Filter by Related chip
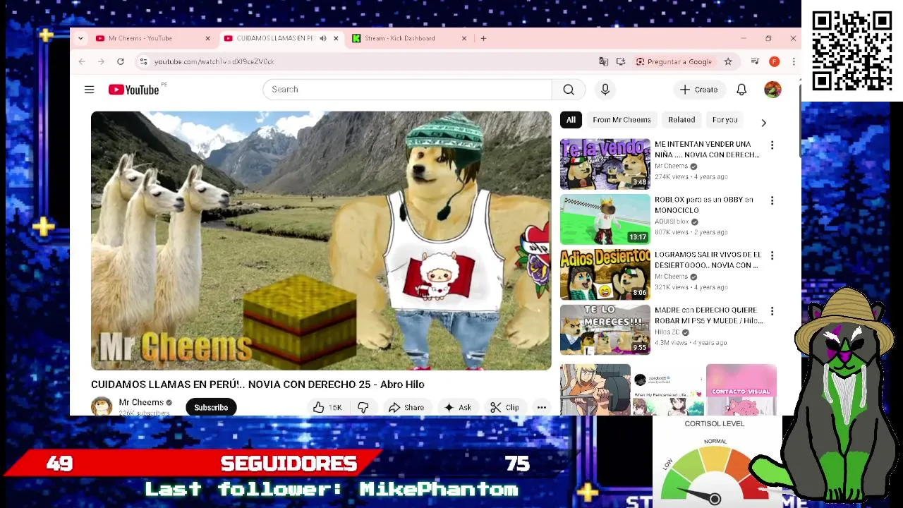Viewport: 903px width, 508px height. (x=681, y=120)
